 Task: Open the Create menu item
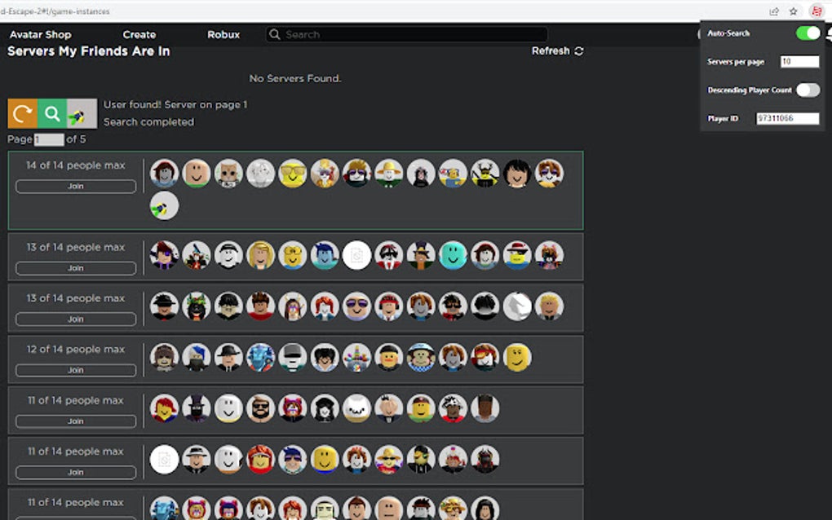[x=139, y=34]
